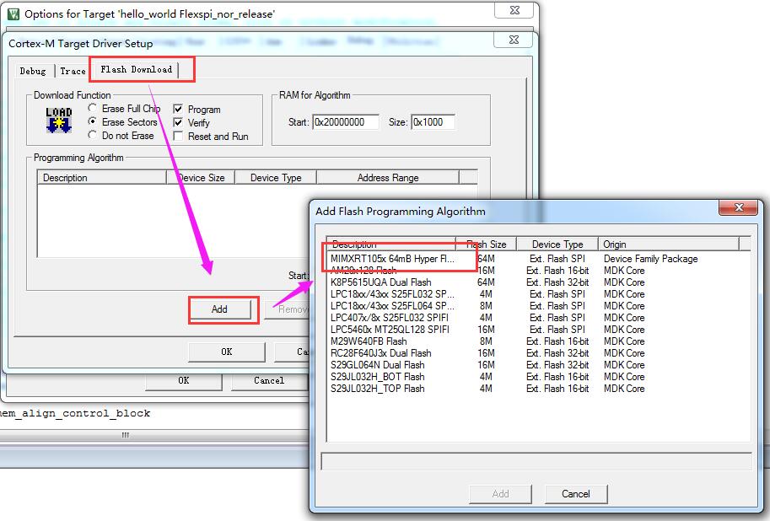
Task: Click the RAM Start address field
Action: 345,122
